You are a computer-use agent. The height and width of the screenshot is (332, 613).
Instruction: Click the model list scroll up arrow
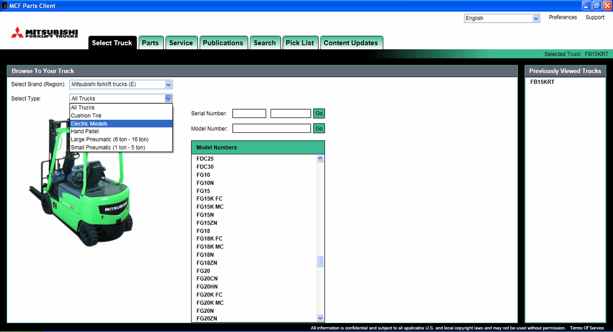[x=320, y=159]
